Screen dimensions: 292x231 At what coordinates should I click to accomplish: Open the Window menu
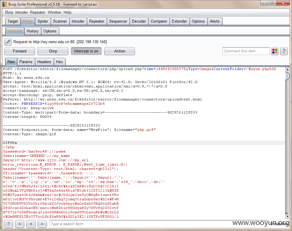coord(54,12)
